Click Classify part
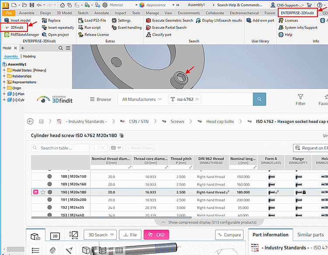The width and height of the screenshot is (328, 255). (159, 34)
